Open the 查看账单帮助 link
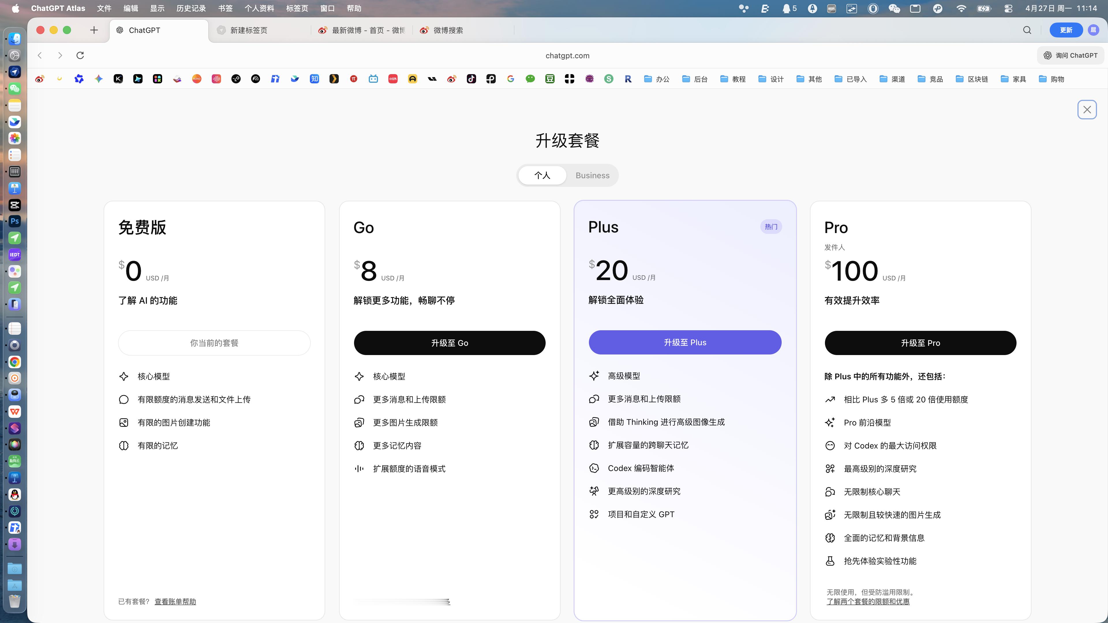 [x=175, y=601]
